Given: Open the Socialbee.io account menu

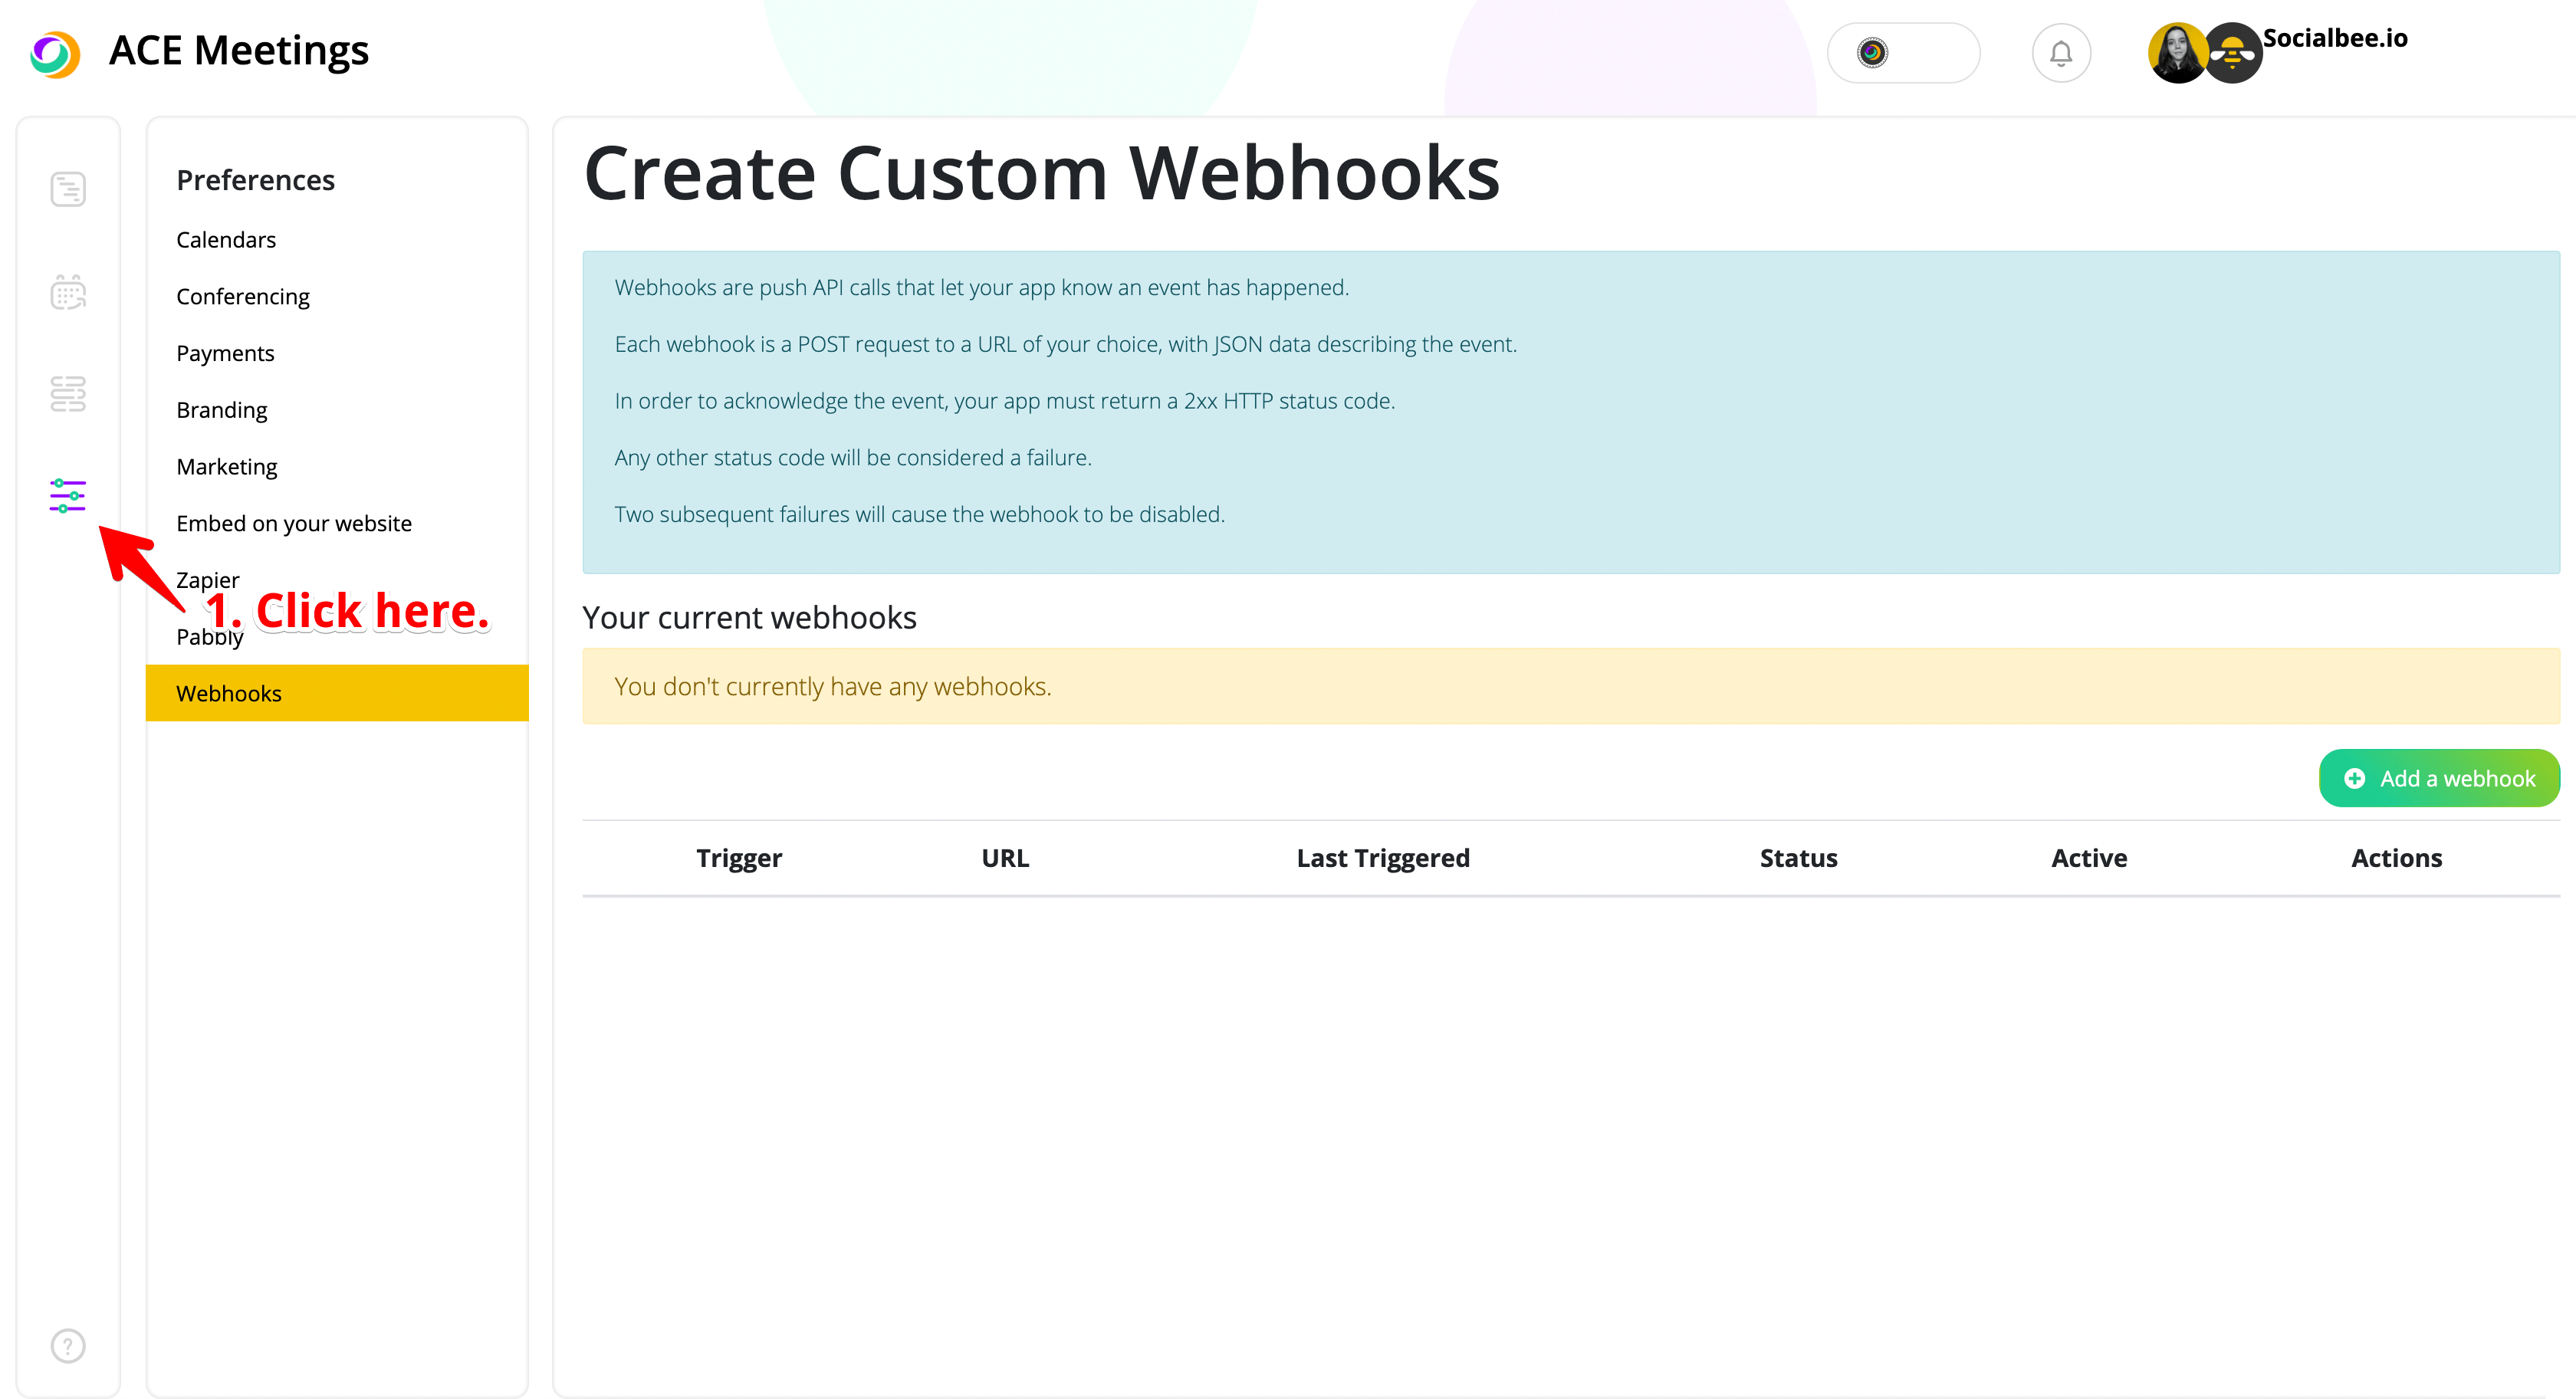Looking at the screenshot, I should pyautogui.click(x=2334, y=38).
